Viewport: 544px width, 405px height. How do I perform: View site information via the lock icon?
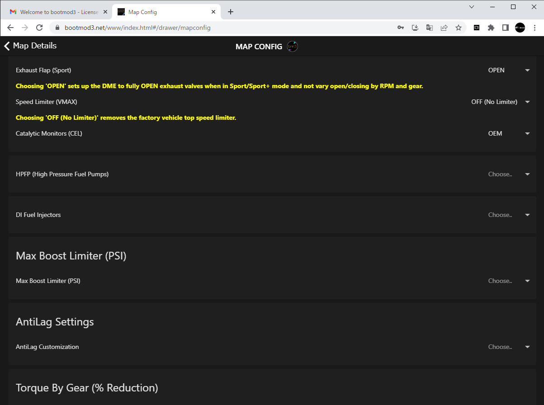click(57, 28)
